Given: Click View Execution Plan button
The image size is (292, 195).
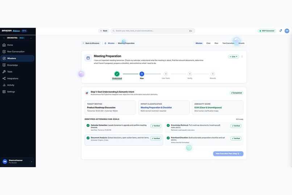Looking at the screenshot, I should coord(228,154).
